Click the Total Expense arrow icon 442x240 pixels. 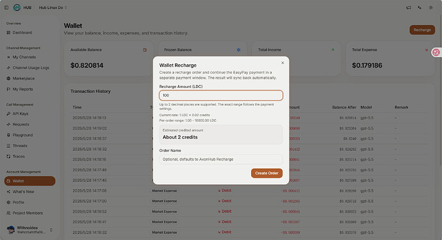click(426, 50)
